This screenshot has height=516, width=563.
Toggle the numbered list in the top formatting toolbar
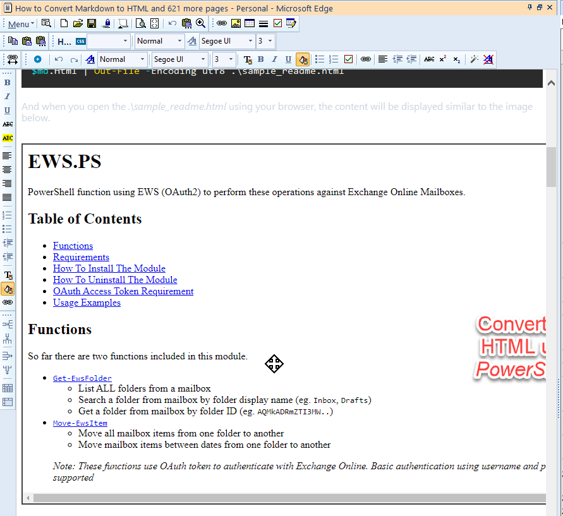click(334, 59)
